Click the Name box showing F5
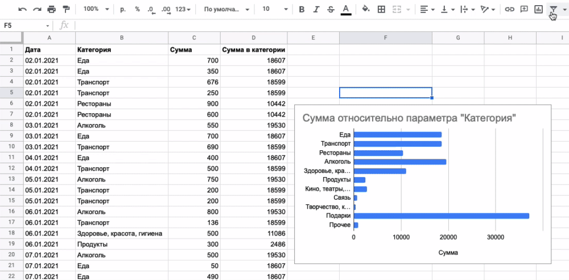 [23, 26]
